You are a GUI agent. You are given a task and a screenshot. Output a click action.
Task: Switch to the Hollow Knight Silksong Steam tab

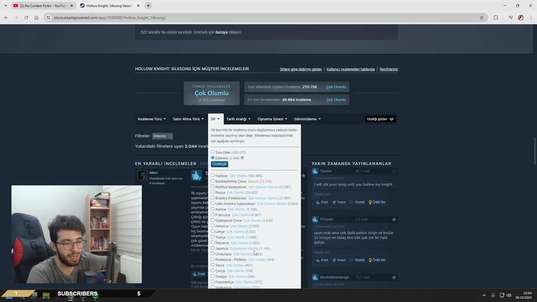(x=109, y=5)
